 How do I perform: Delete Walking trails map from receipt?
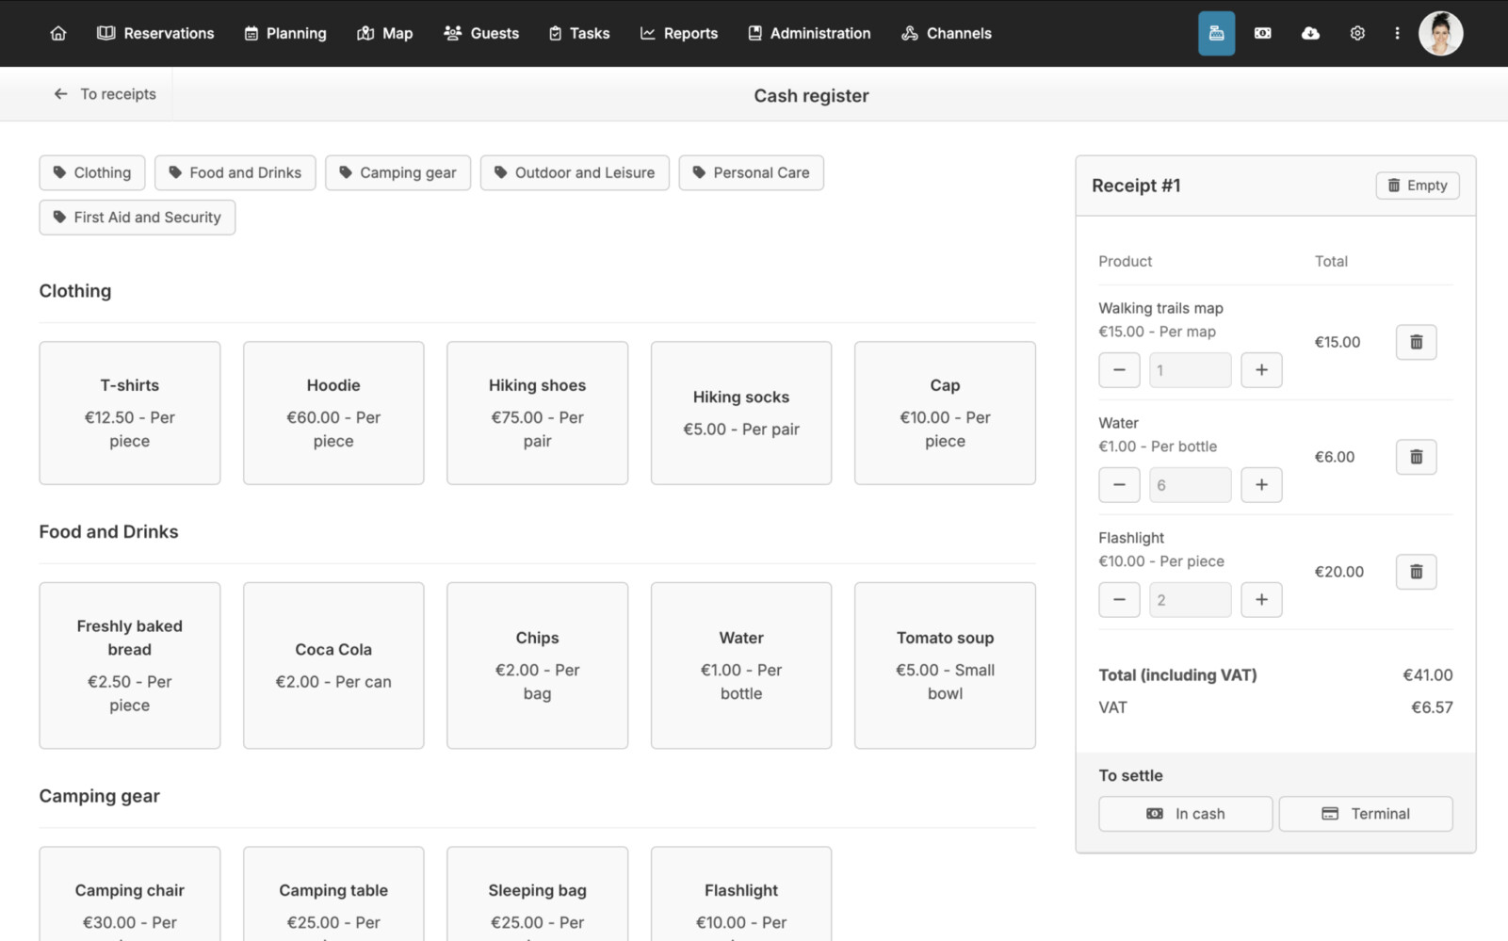click(x=1416, y=342)
